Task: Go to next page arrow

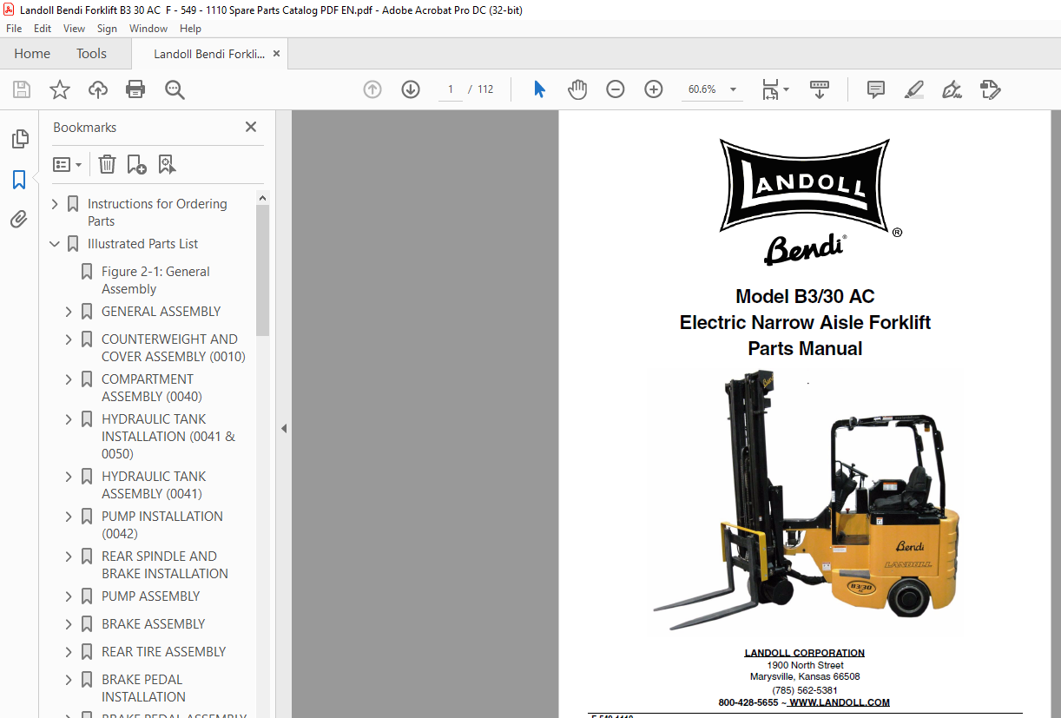Action: [x=411, y=89]
